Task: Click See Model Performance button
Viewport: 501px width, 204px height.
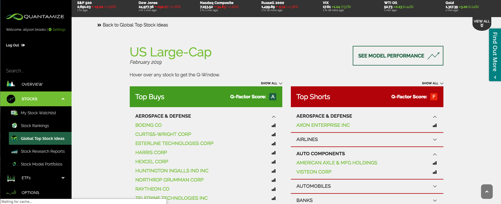Action: point(398,56)
